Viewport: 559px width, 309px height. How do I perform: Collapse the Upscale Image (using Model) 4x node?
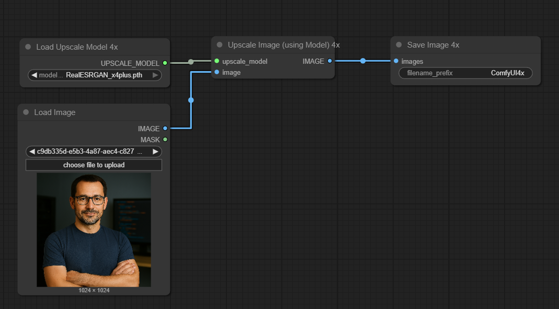click(x=220, y=45)
